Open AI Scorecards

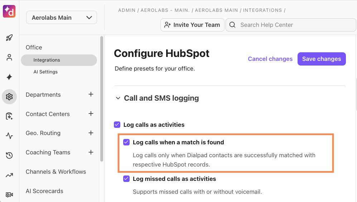tap(44, 191)
